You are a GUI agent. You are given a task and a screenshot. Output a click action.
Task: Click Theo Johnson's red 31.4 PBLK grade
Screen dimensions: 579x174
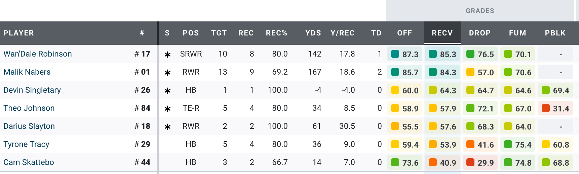(x=555, y=108)
